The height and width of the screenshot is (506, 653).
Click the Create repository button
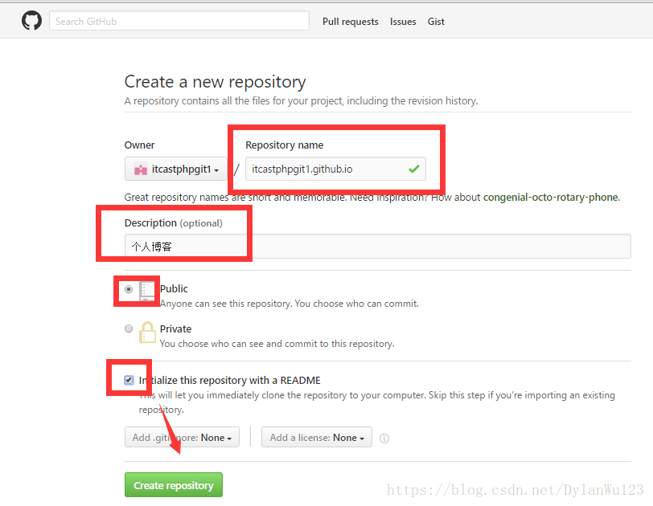click(174, 485)
